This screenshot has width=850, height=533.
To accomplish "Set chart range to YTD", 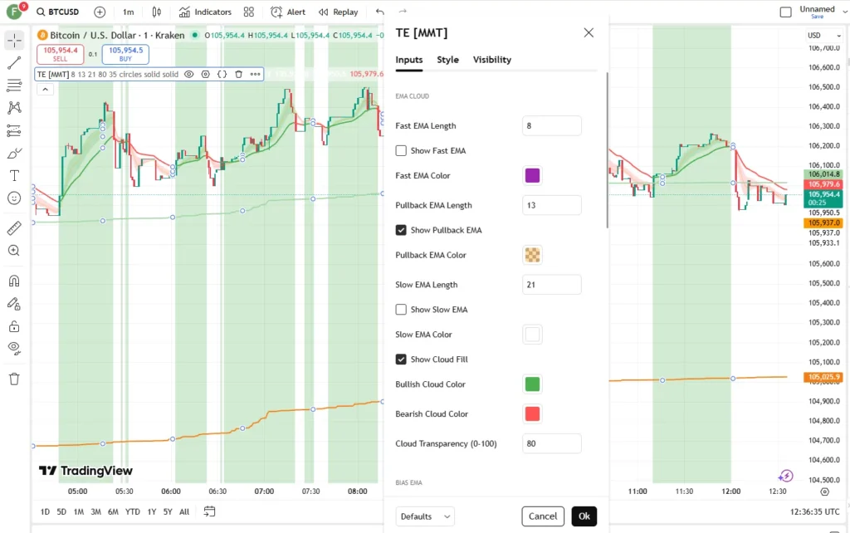I will [x=132, y=512].
